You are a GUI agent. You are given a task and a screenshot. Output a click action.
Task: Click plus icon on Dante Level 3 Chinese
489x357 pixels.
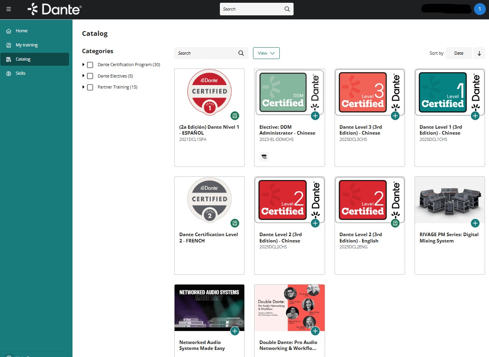pos(395,116)
